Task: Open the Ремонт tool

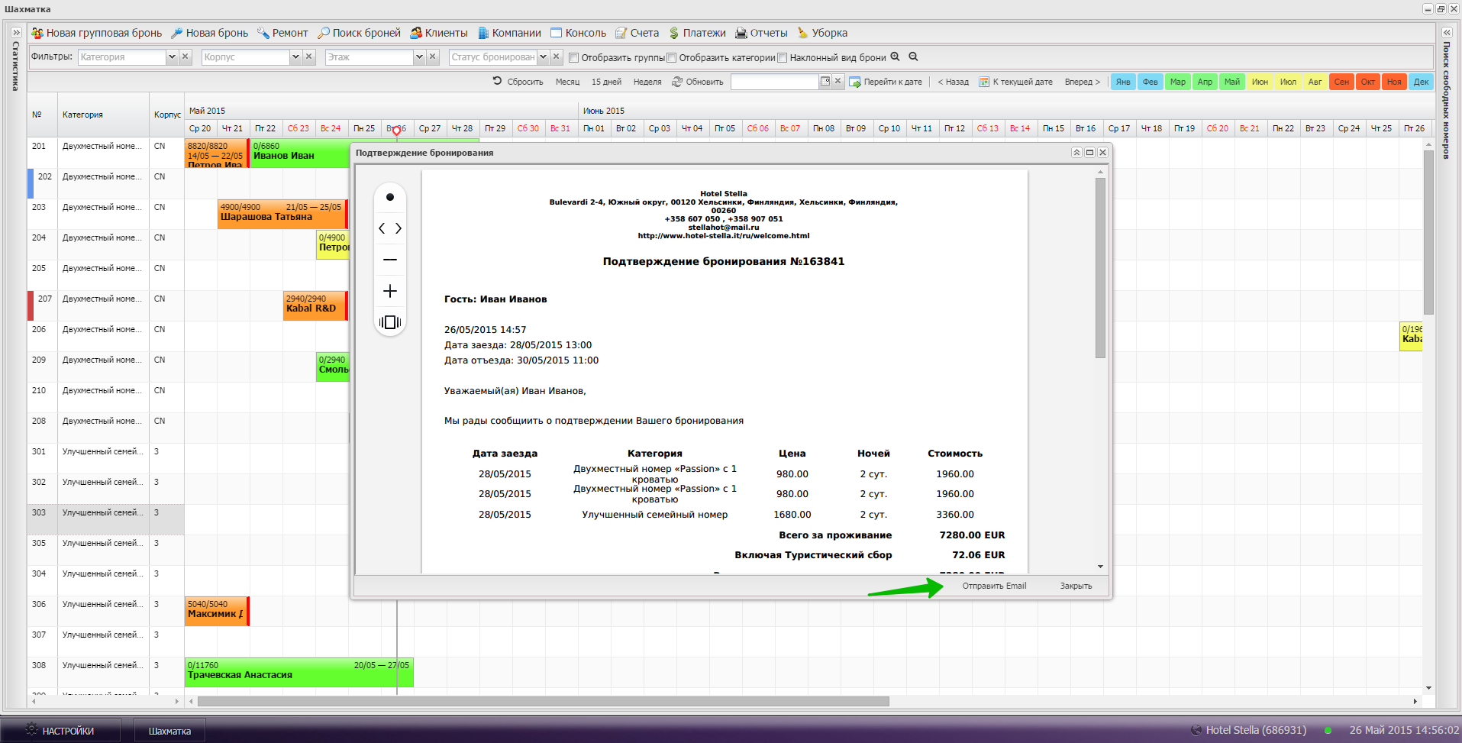Action: click(282, 33)
